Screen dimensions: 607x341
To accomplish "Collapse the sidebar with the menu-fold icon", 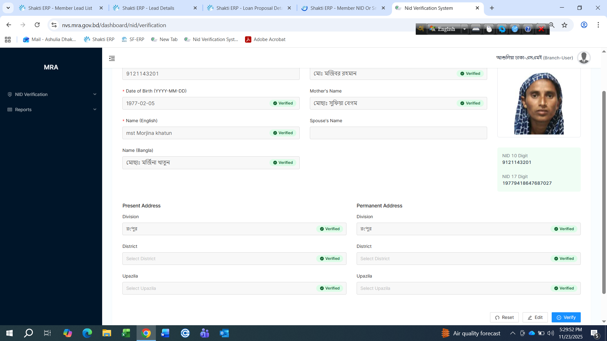I will [112, 58].
